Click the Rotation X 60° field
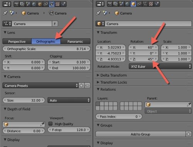Viewport: 193px width, 147px height. (x=143, y=47)
